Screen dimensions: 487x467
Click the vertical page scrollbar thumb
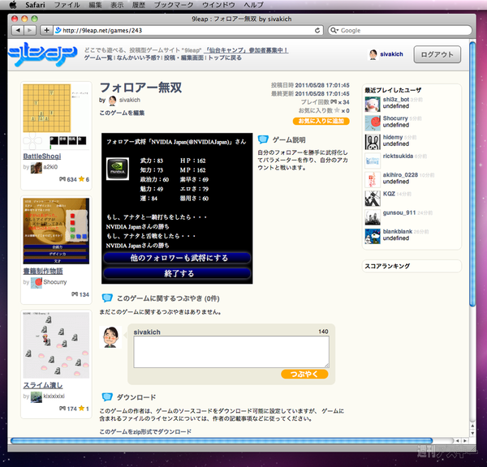tap(472, 174)
